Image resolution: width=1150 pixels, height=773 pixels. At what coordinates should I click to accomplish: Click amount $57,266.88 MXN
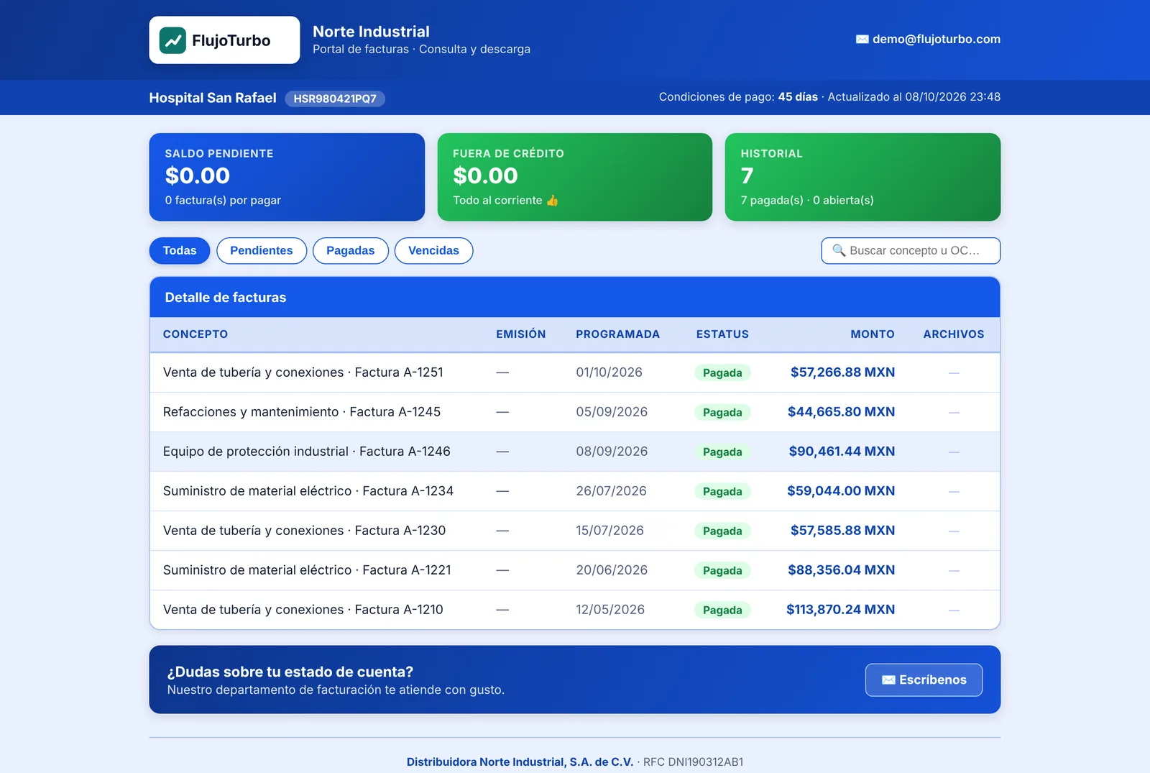point(842,372)
